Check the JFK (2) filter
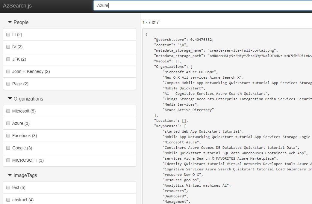Image resolution: width=312 pixels, height=204 pixels. [x=8, y=59]
